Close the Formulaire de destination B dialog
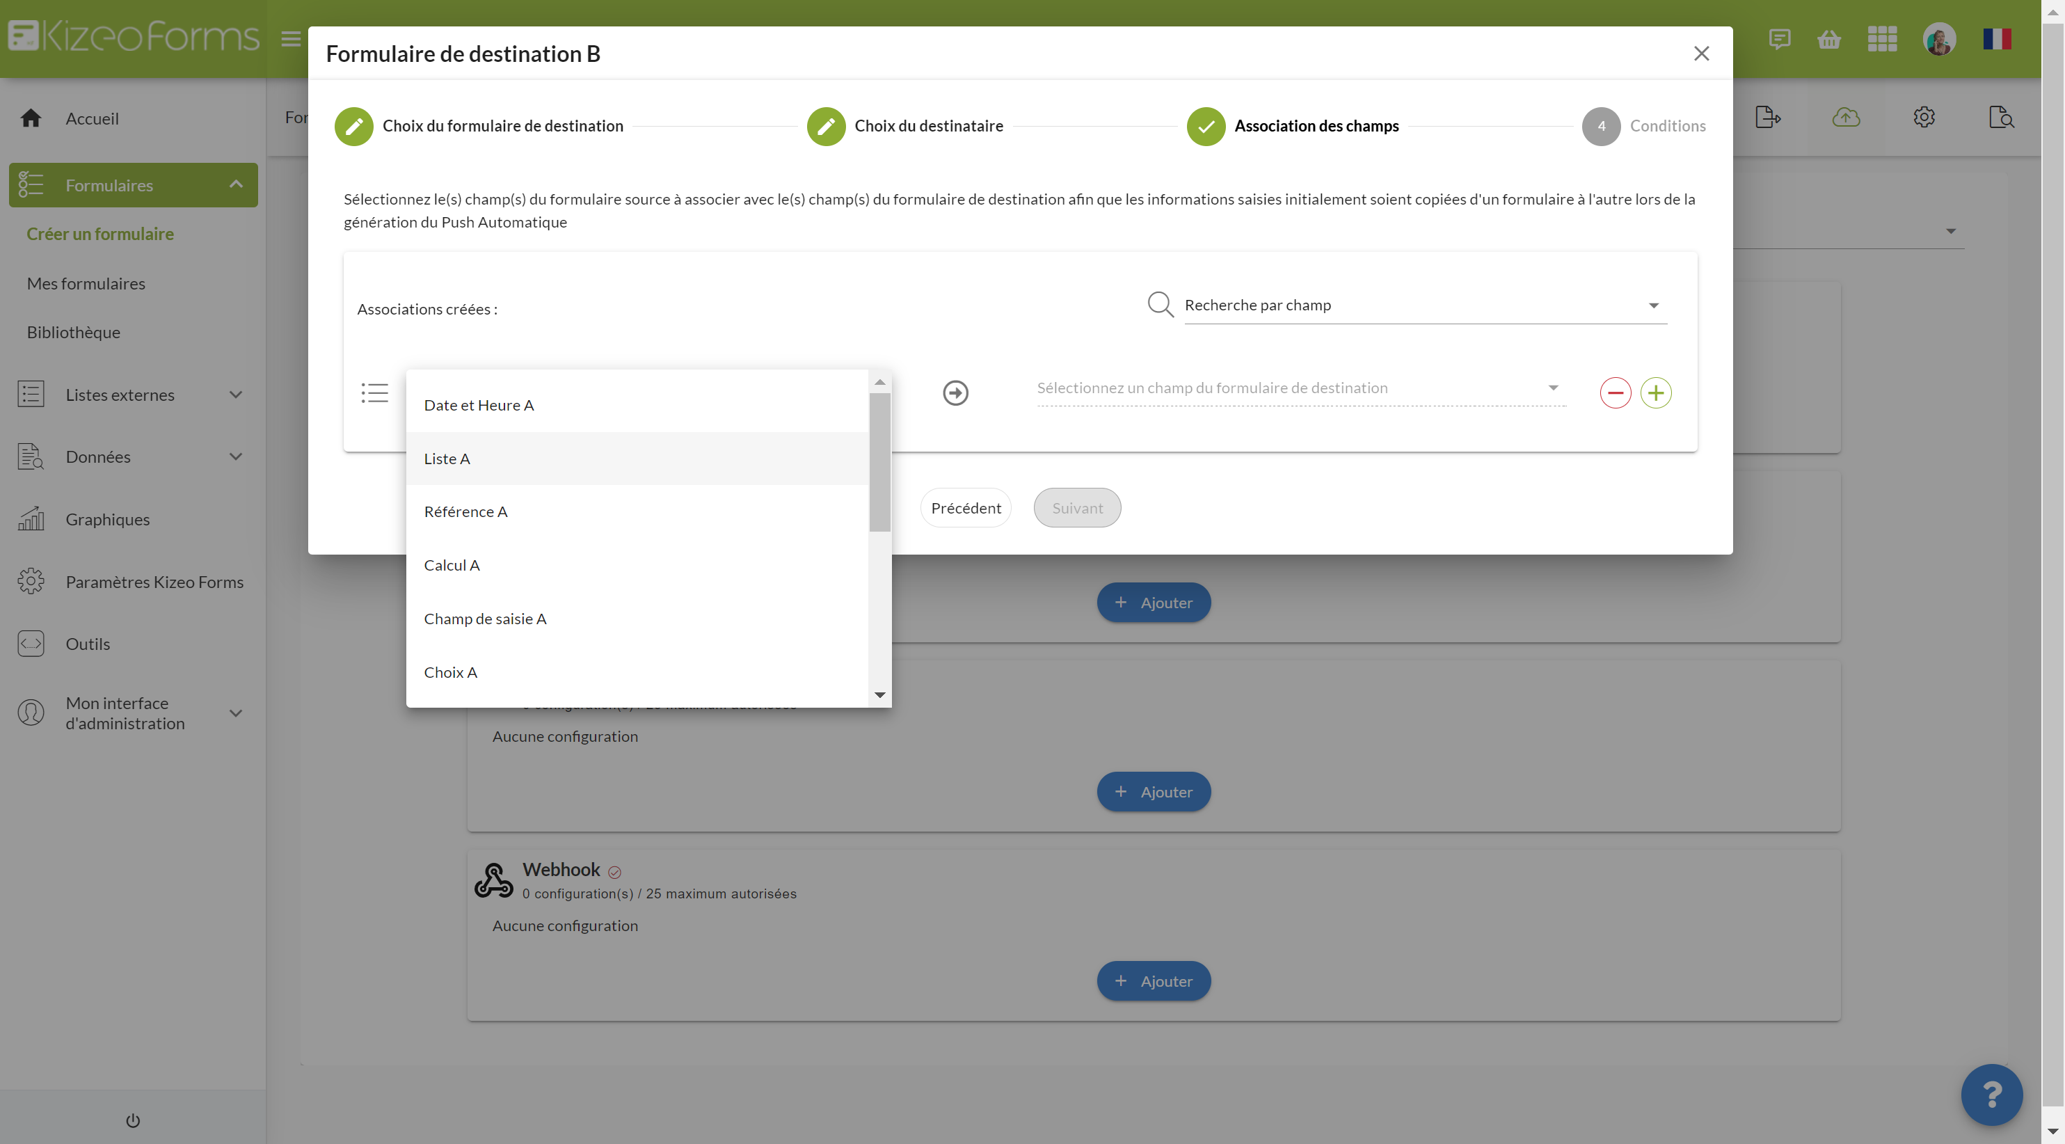 point(1701,54)
